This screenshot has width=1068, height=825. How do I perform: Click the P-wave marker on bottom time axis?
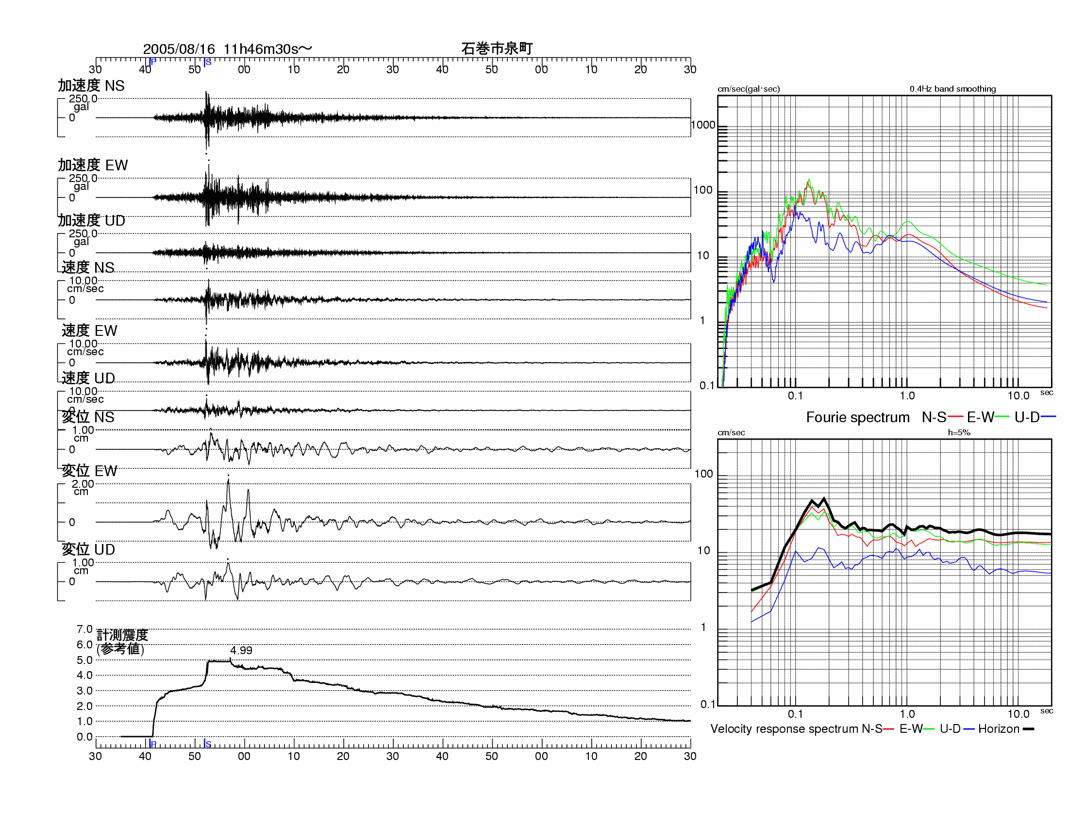point(152,743)
